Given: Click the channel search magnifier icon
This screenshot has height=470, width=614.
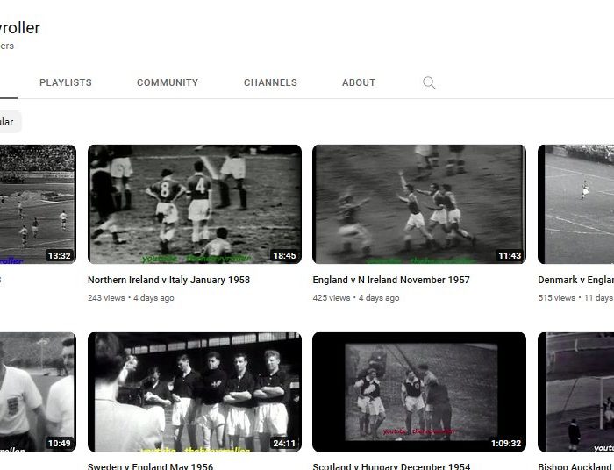Looking at the screenshot, I should pos(429,82).
